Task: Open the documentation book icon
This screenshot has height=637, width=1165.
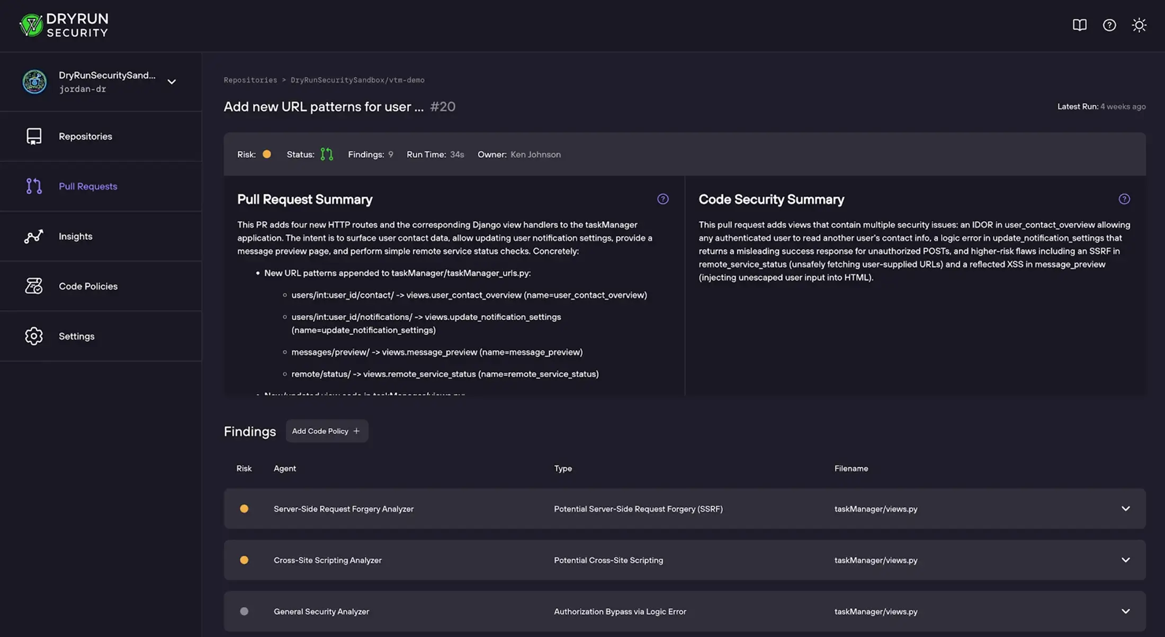Action: (x=1079, y=25)
